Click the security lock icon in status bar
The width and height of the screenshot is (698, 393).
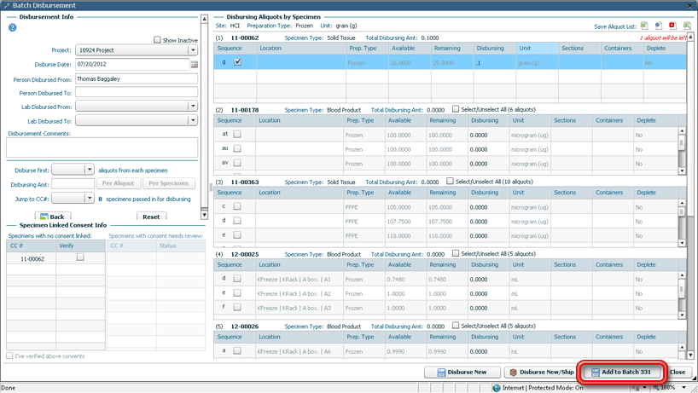click(636, 388)
